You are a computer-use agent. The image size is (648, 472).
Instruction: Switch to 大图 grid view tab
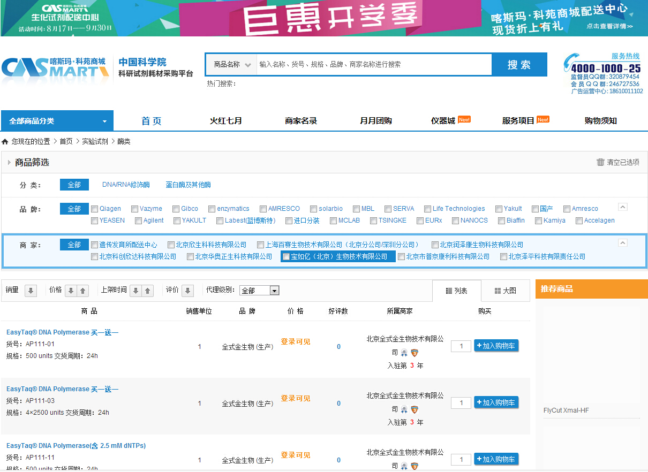point(505,291)
